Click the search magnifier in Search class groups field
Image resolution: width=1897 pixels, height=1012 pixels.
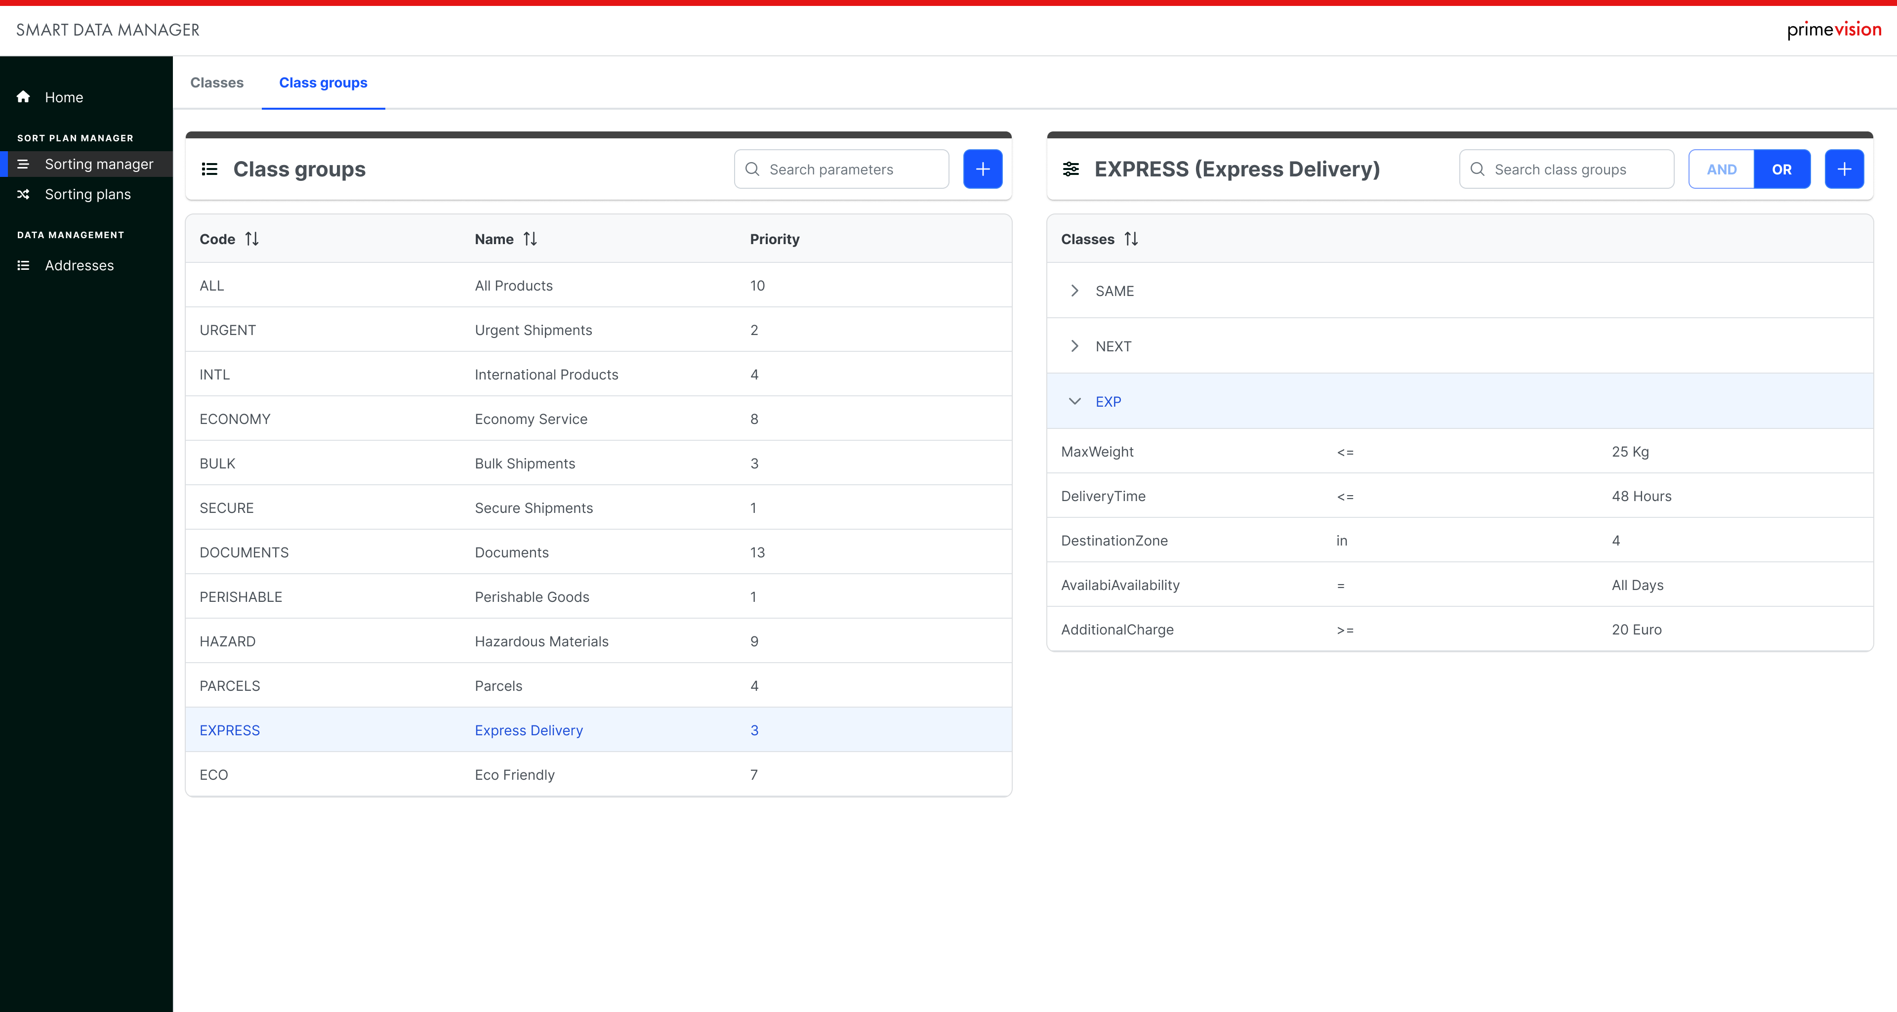[1477, 169]
